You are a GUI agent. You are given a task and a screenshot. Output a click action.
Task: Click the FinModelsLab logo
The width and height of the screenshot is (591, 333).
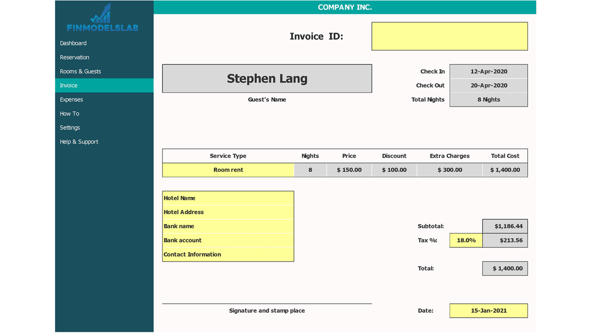point(102,18)
